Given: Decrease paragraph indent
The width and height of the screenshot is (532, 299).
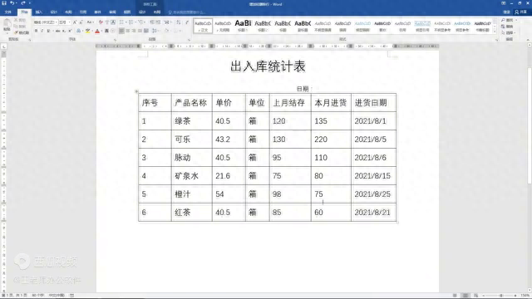Looking at the screenshot, I should pyautogui.click(x=151, y=22).
